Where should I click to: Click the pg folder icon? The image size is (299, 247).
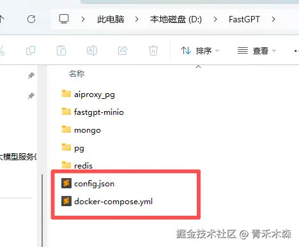click(x=66, y=147)
